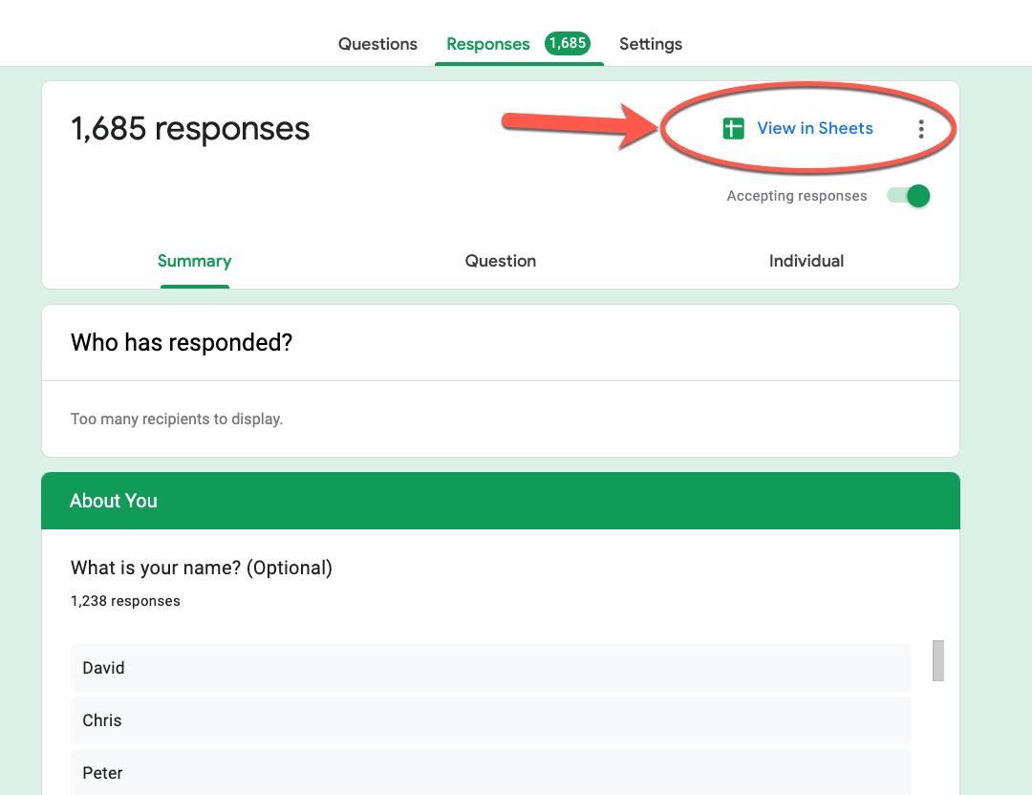Click the 1,685 responses heading
The image size is (1032, 795).
click(x=189, y=128)
